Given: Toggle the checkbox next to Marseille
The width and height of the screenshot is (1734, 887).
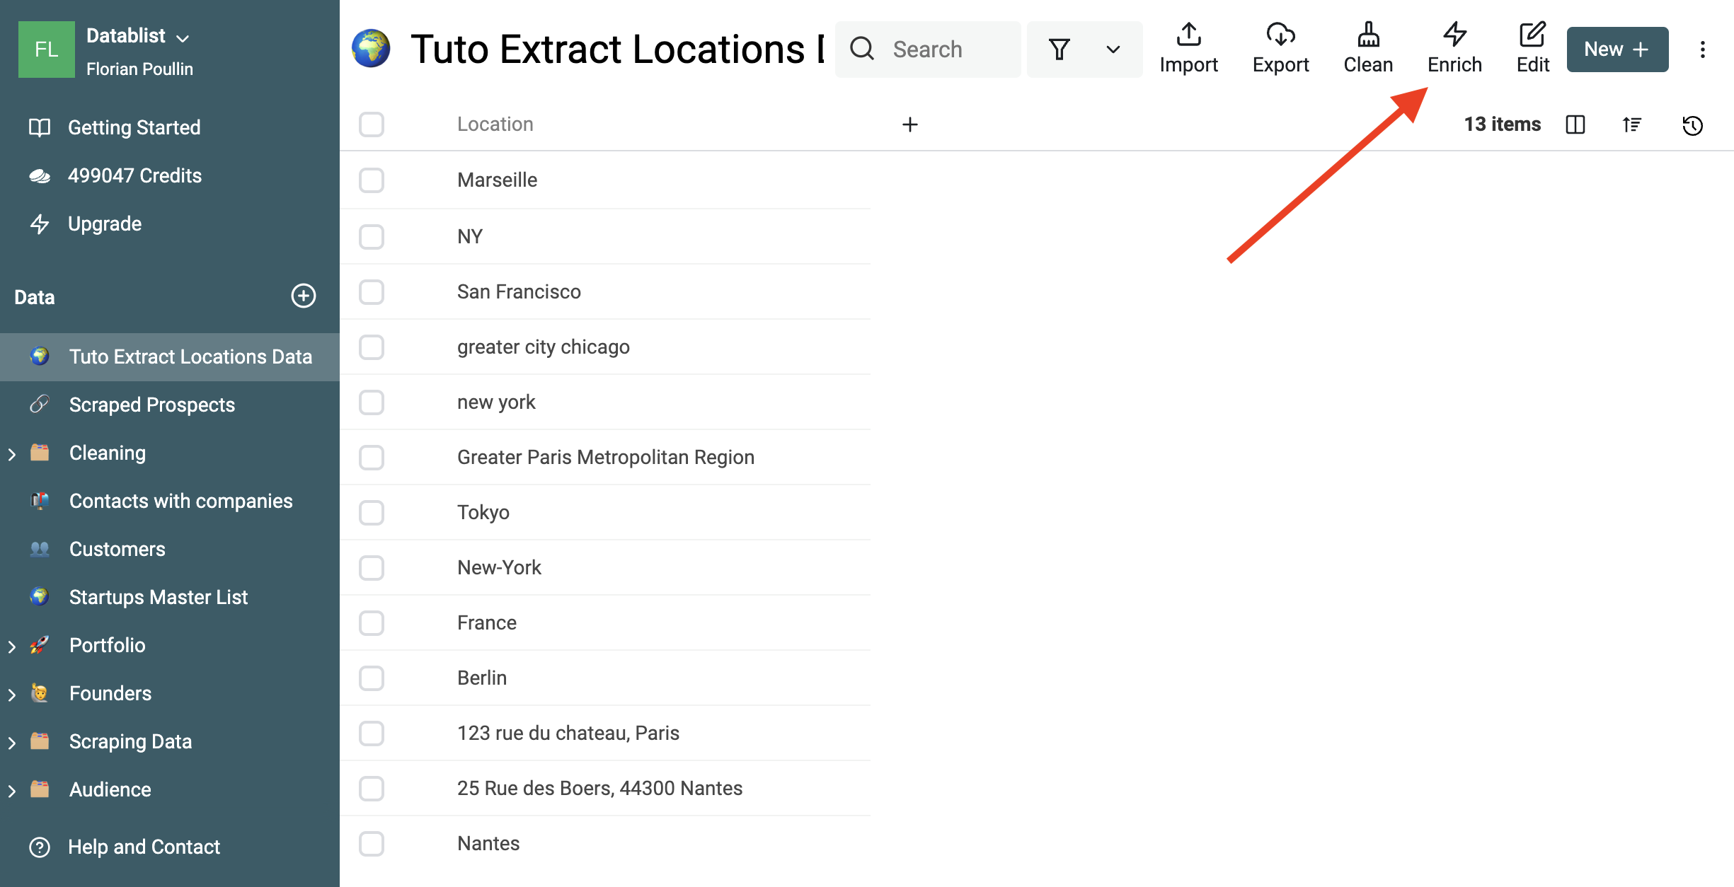Looking at the screenshot, I should [372, 180].
